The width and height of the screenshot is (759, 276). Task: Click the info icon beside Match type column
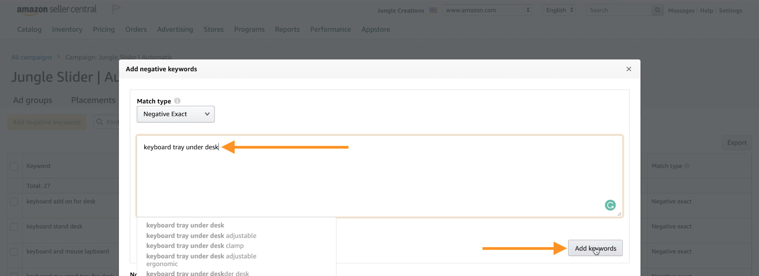coord(687,166)
